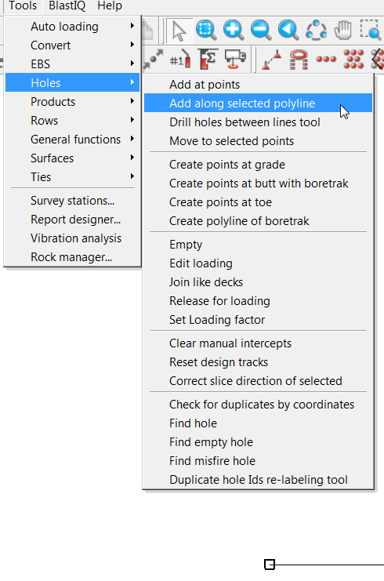Click the red three-dot row of holes icon
Image resolution: width=384 pixels, height=581 pixels.
click(x=326, y=60)
